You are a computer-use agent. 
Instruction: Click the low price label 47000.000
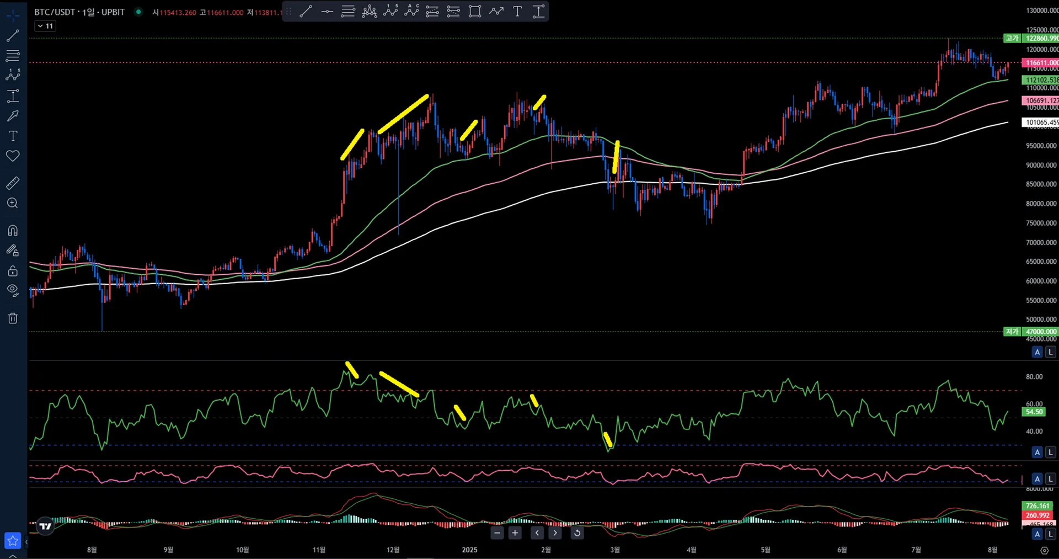[1040, 332]
